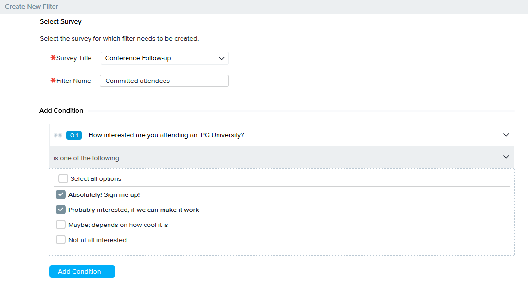Click the drag handle dots beside Q1
Screen dimensions: 528x291
click(58, 135)
